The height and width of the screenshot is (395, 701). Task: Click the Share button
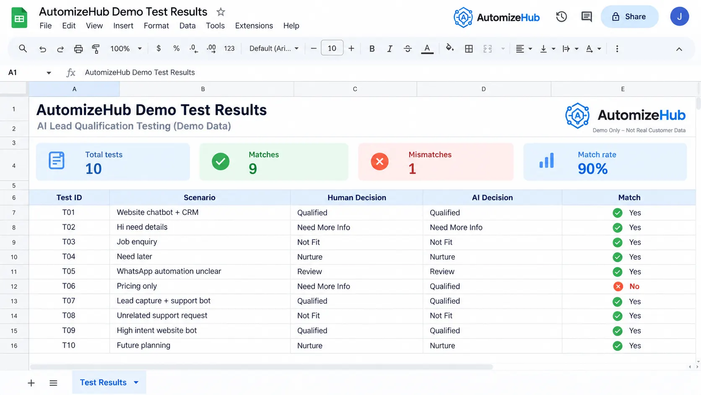tap(629, 17)
